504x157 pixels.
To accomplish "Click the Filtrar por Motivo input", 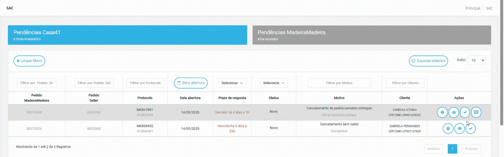I will coord(339,83).
